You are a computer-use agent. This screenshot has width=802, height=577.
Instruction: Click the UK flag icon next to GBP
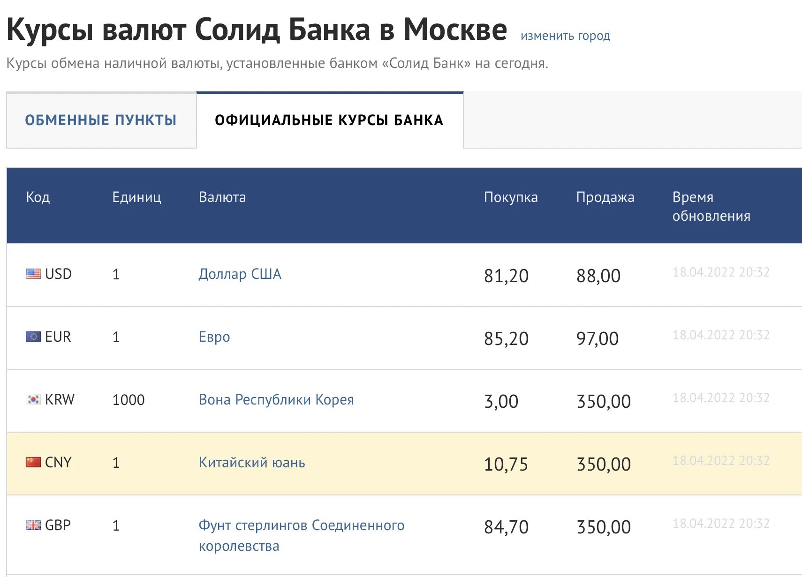(33, 525)
